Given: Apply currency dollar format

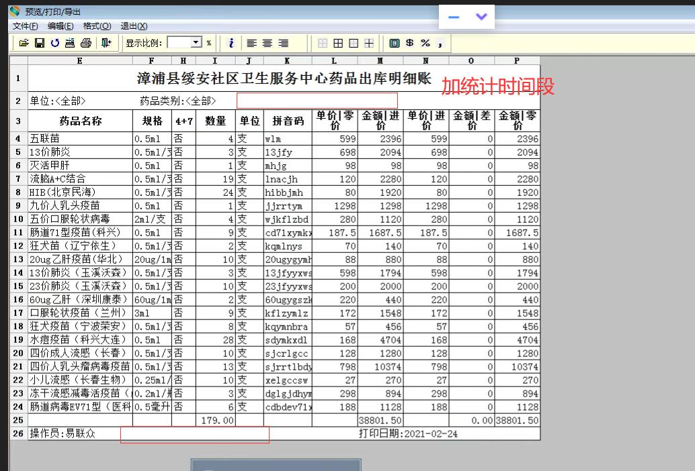Looking at the screenshot, I should click(x=410, y=43).
